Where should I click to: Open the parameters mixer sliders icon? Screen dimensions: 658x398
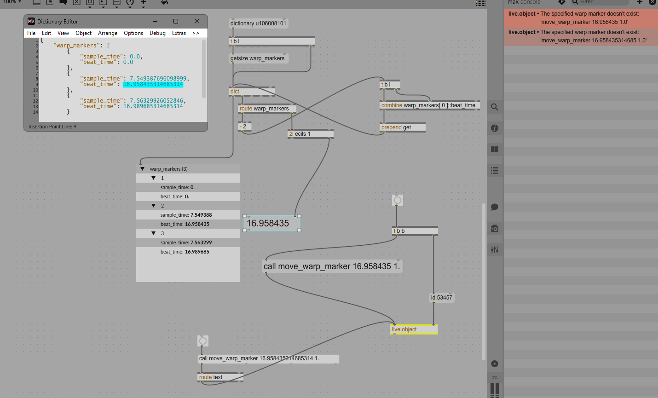[x=495, y=250]
